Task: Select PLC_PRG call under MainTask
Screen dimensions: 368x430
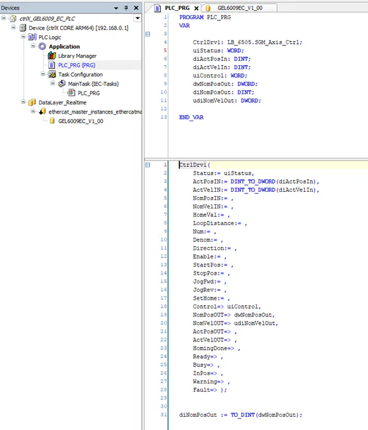Action: [88, 93]
